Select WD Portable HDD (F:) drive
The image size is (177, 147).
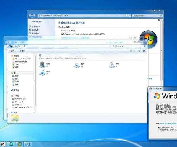point(24,107)
